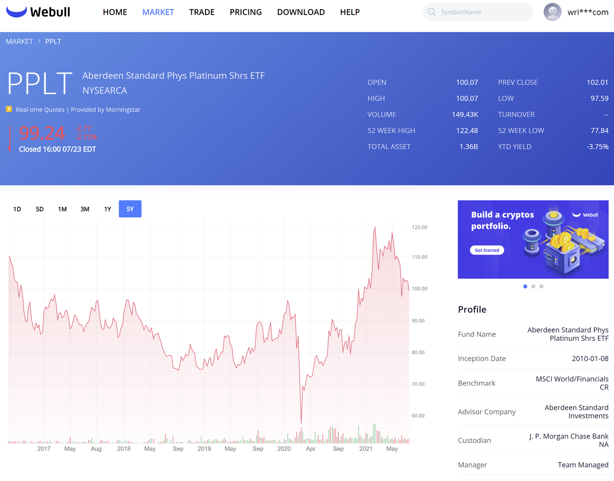
Task: Select the 3M chart range
Action: pos(85,209)
